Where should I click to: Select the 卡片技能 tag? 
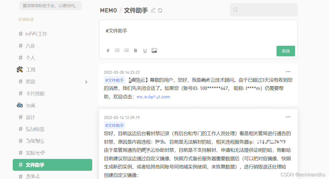click(x=35, y=93)
